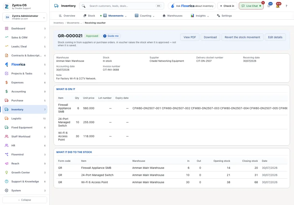294x205 pixels.
Task: Open the Dashboard sidebar icon
Action: coord(6,28)
